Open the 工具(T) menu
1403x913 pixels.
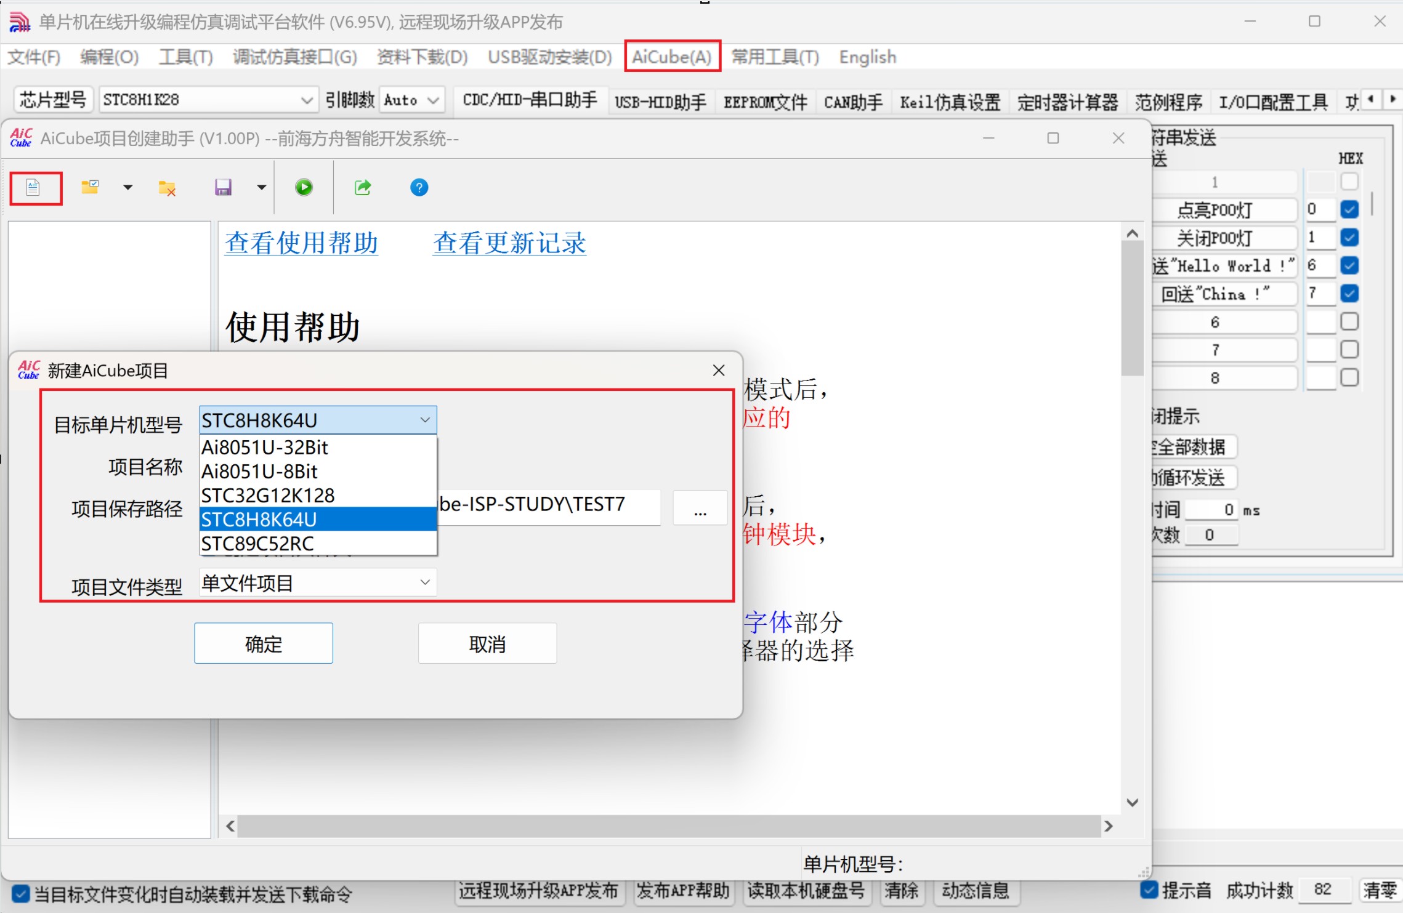coord(185,57)
